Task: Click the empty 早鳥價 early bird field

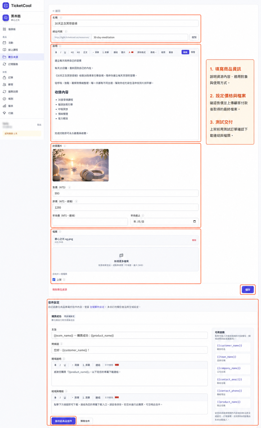Action: (x=90, y=221)
